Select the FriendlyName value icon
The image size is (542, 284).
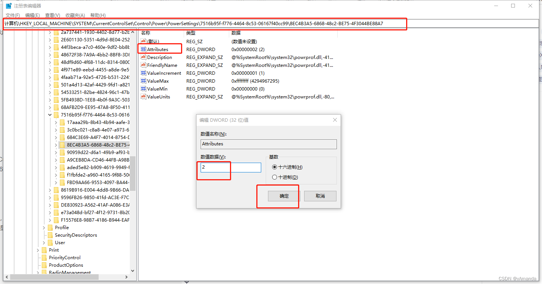143,65
